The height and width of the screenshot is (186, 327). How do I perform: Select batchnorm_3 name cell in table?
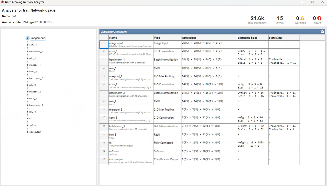tap(131, 128)
